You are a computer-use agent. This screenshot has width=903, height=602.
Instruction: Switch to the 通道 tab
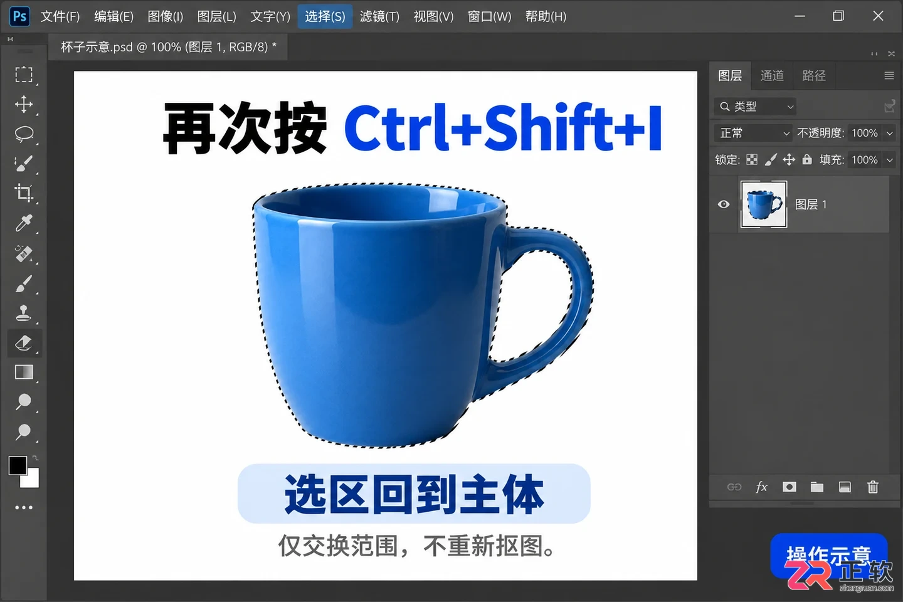click(x=772, y=76)
